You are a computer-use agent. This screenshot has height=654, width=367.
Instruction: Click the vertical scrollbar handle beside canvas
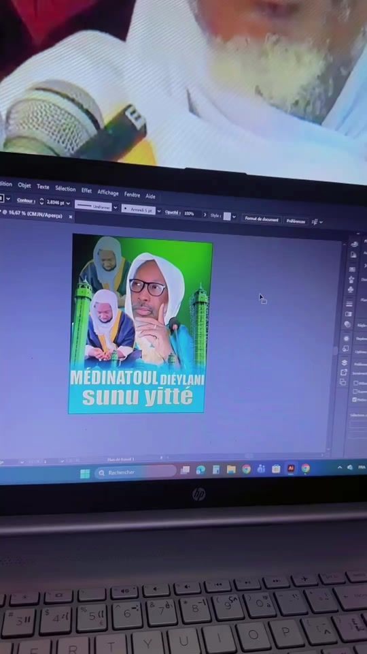click(335, 350)
